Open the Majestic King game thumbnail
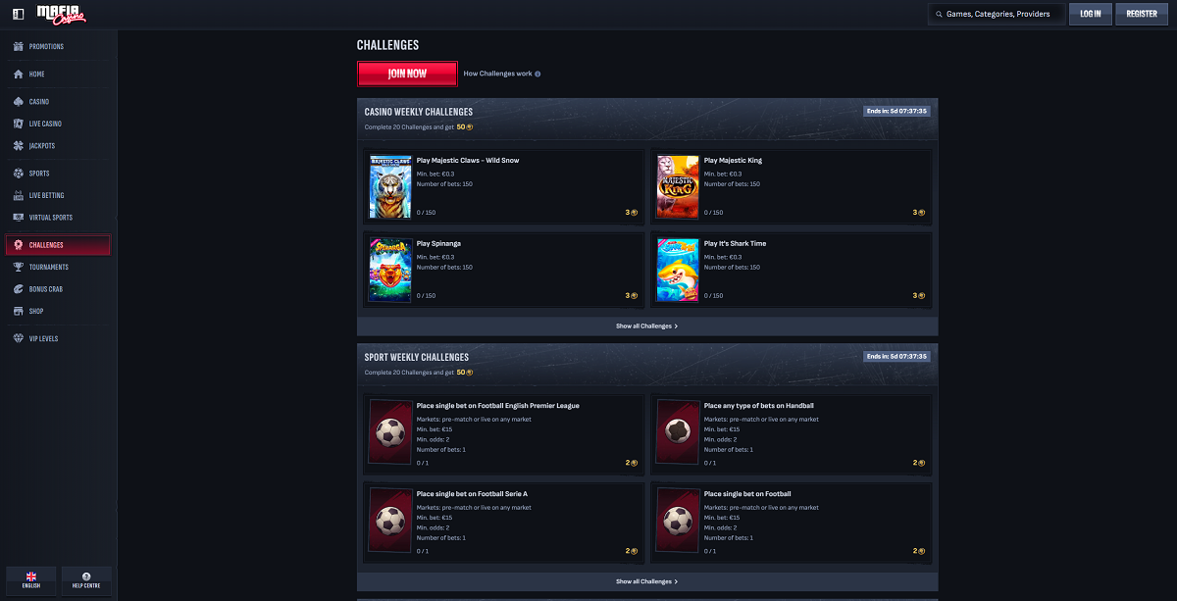Viewport: 1177px width, 601px height. click(x=678, y=186)
